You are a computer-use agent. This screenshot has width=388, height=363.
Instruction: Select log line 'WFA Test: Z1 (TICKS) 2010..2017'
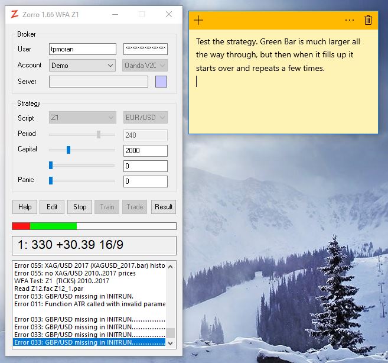(61, 281)
